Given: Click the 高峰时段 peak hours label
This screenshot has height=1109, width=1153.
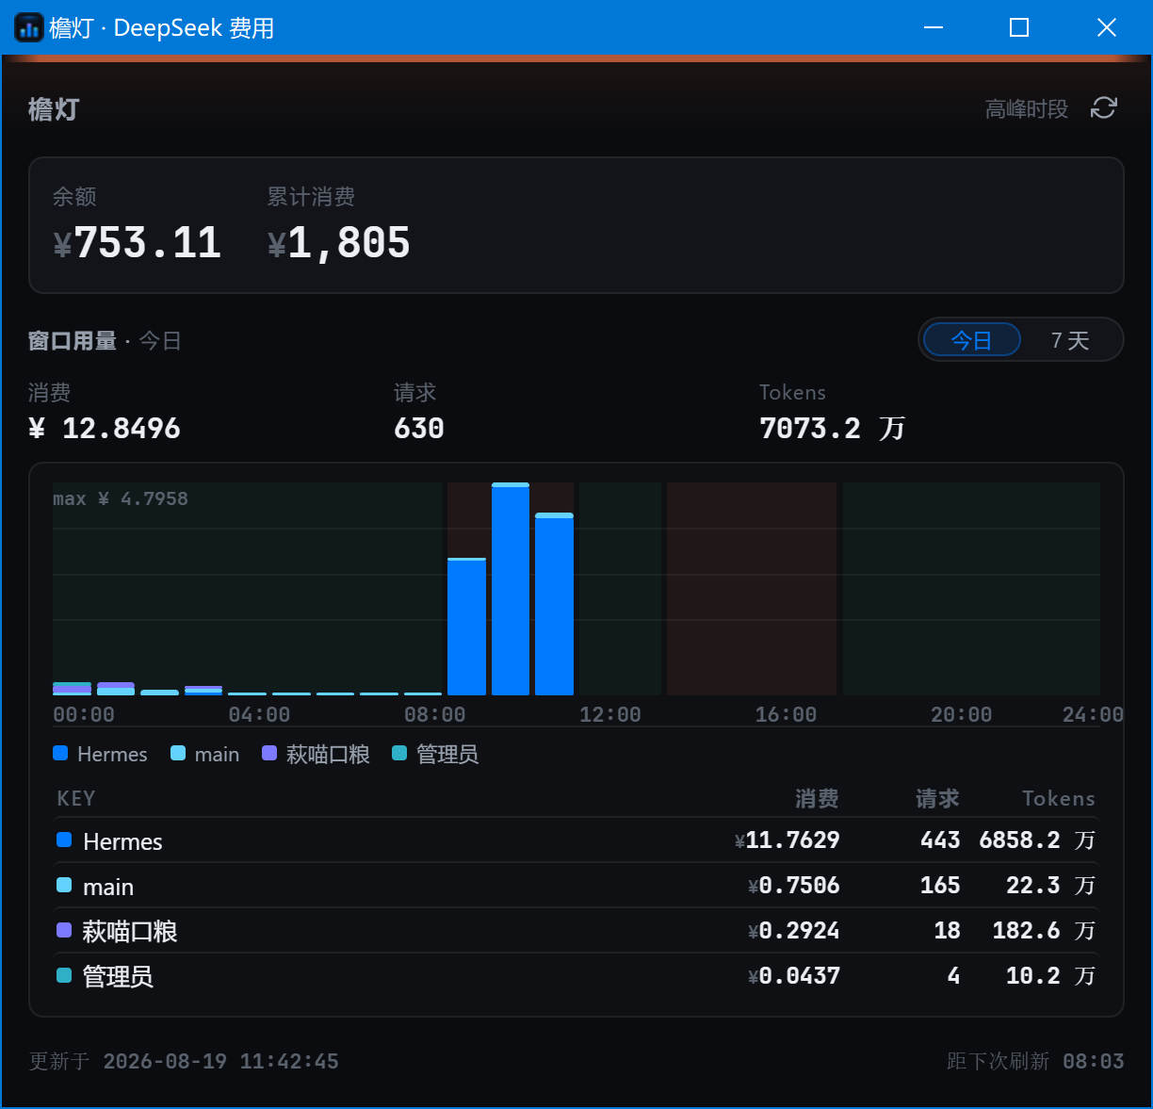Looking at the screenshot, I should click(x=1026, y=109).
